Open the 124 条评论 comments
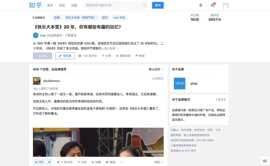 88,56
